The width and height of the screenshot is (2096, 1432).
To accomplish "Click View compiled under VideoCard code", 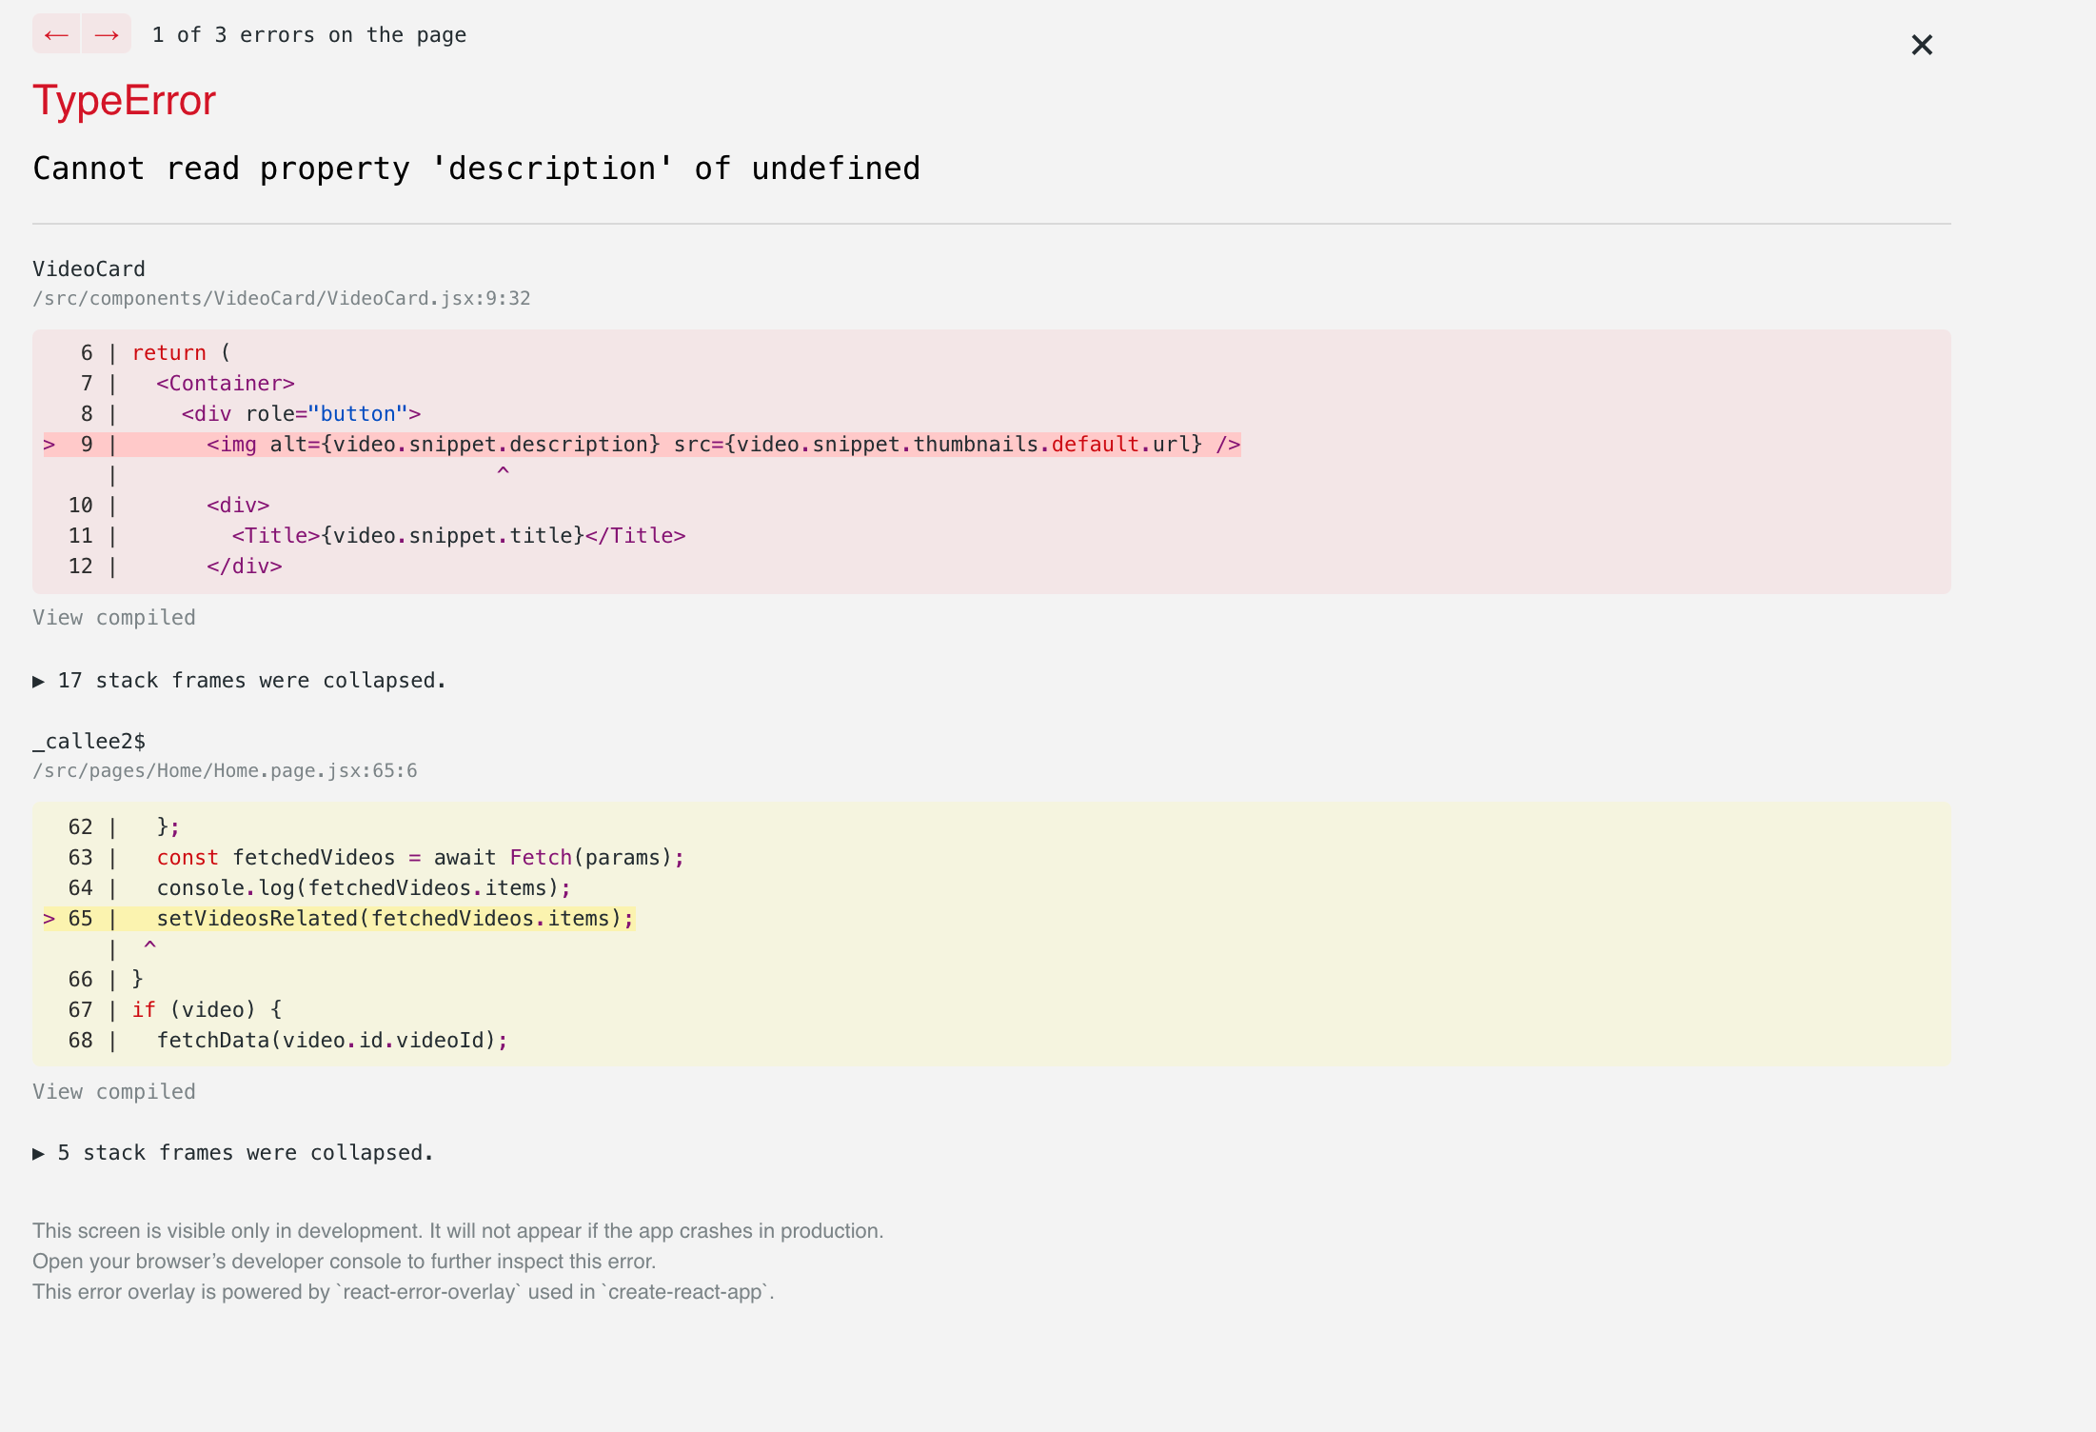I will pos(114,618).
